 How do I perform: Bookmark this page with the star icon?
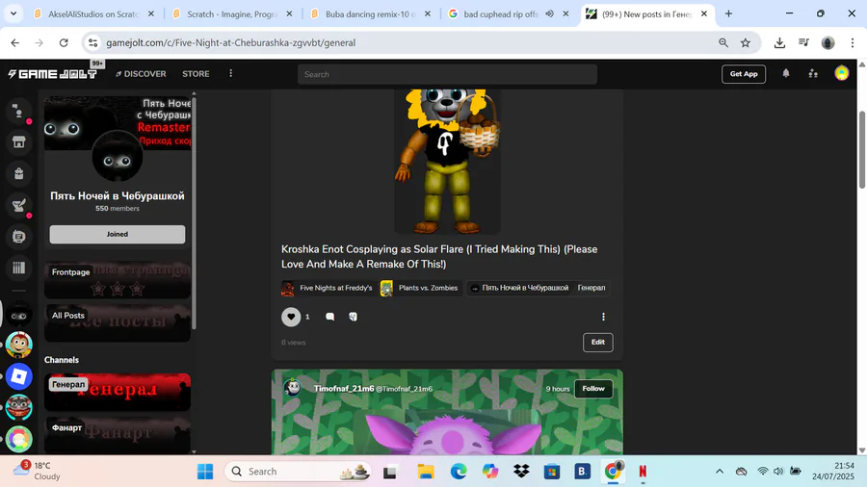(x=746, y=42)
